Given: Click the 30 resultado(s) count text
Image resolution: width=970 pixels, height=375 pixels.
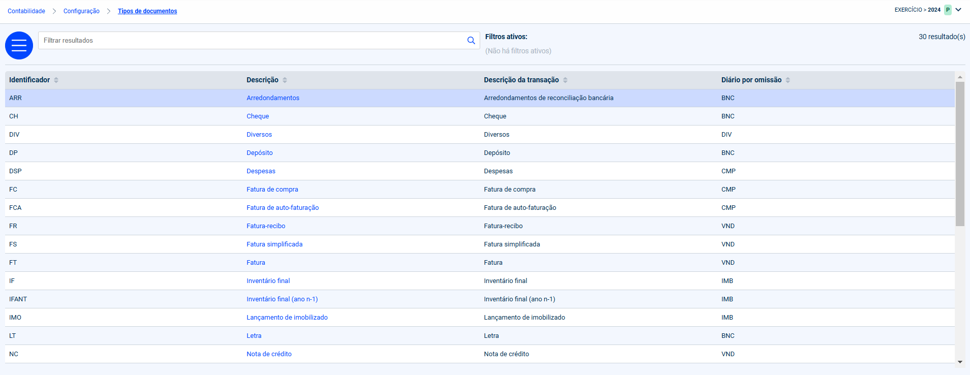Looking at the screenshot, I should pos(942,37).
